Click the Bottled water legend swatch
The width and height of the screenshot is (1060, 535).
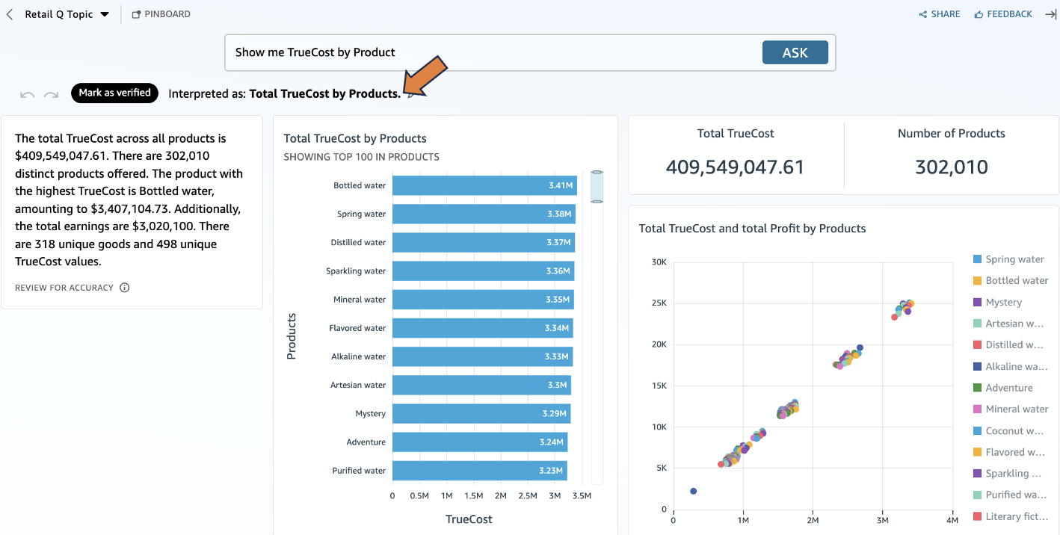point(977,281)
